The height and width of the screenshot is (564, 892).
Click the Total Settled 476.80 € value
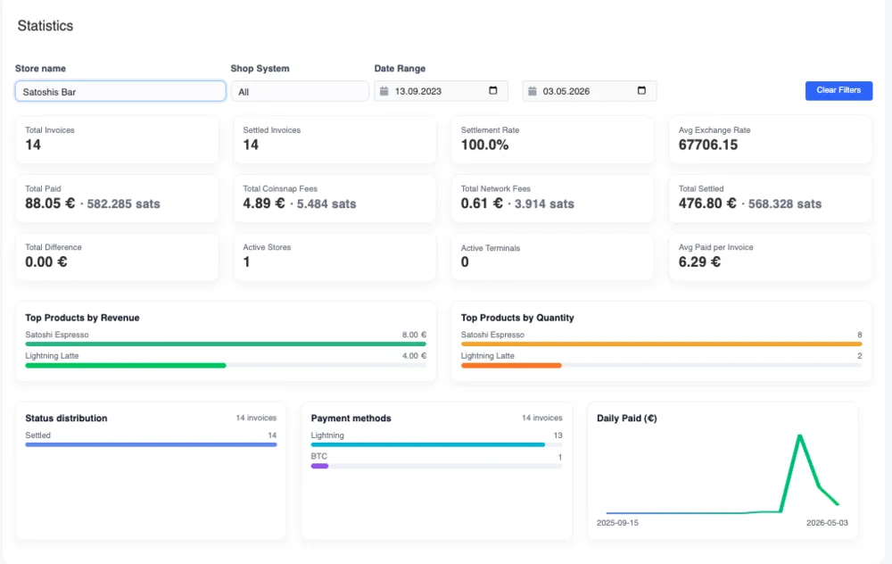point(707,203)
